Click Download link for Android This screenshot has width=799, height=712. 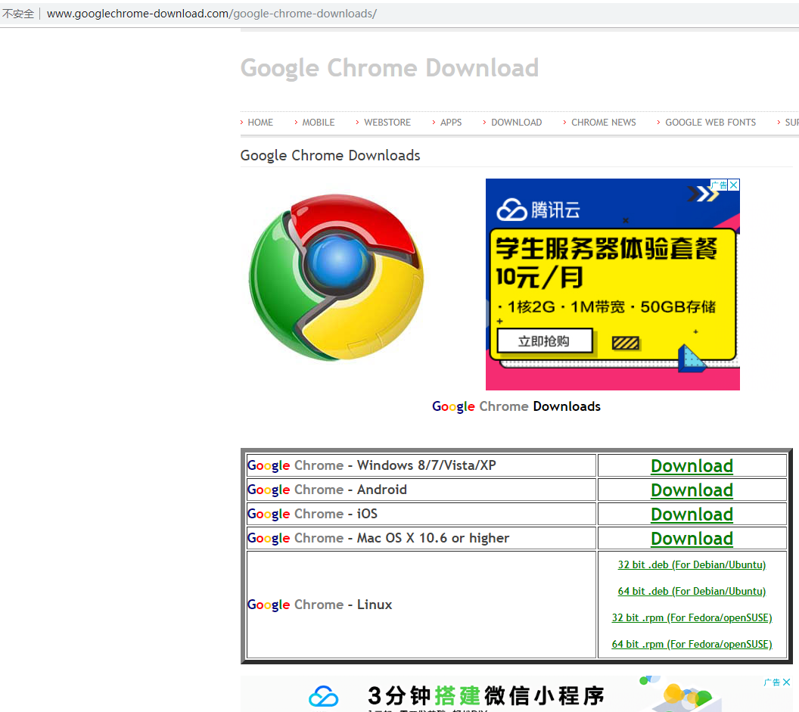(x=692, y=490)
